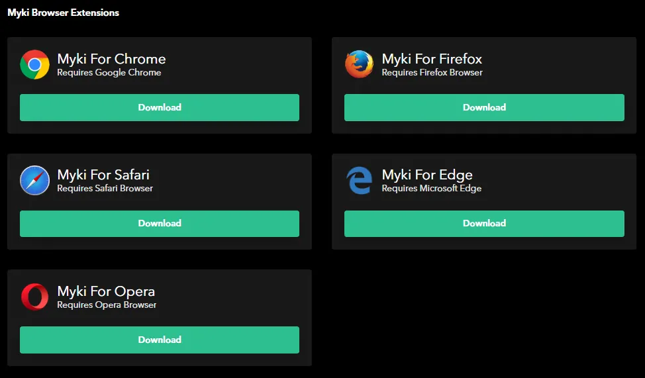Screen dimensions: 645x378
Task: Download Myki for Opera
Action: click(x=160, y=340)
